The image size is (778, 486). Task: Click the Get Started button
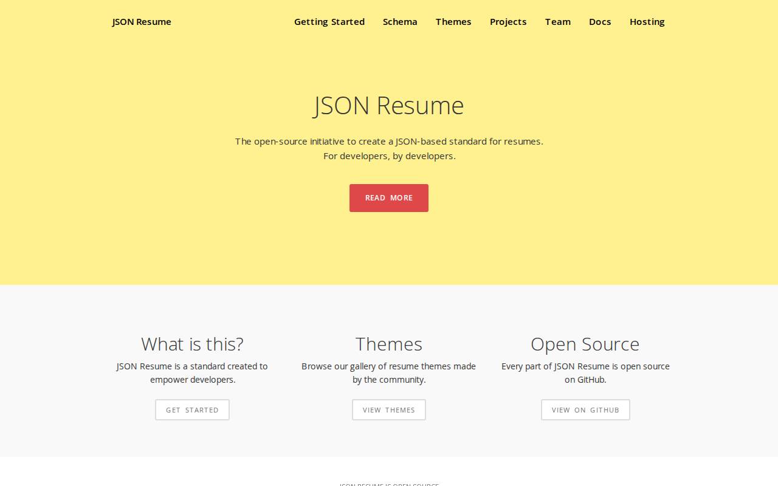tap(192, 410)
